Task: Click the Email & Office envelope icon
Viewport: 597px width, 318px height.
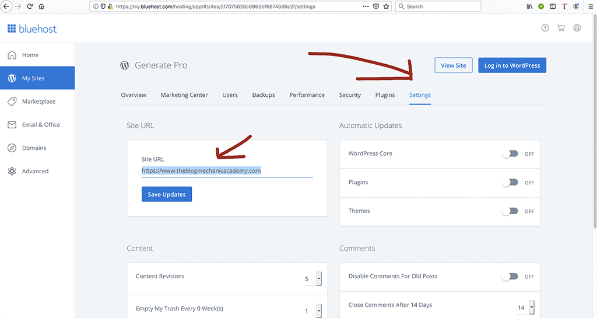Action: coord(12,125)
